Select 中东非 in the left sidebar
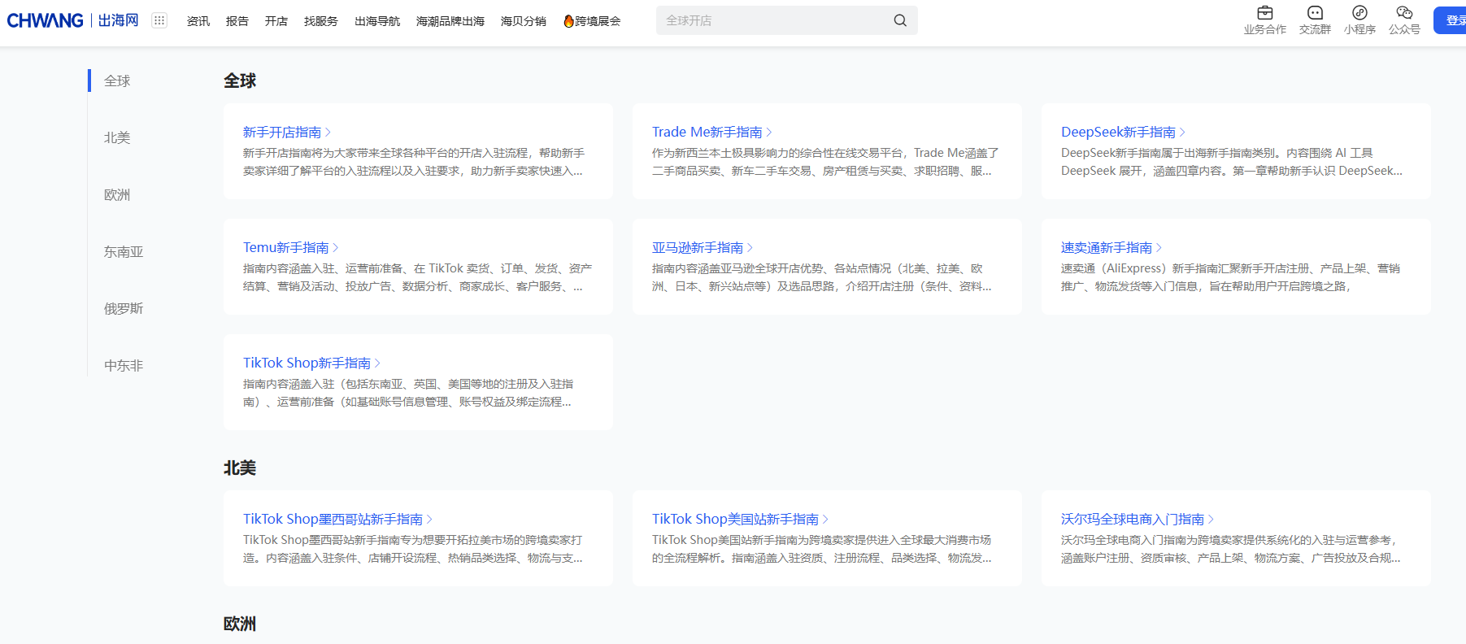Image resolution: width=1466 pixels, height=644 pixels. pos(124,365)
